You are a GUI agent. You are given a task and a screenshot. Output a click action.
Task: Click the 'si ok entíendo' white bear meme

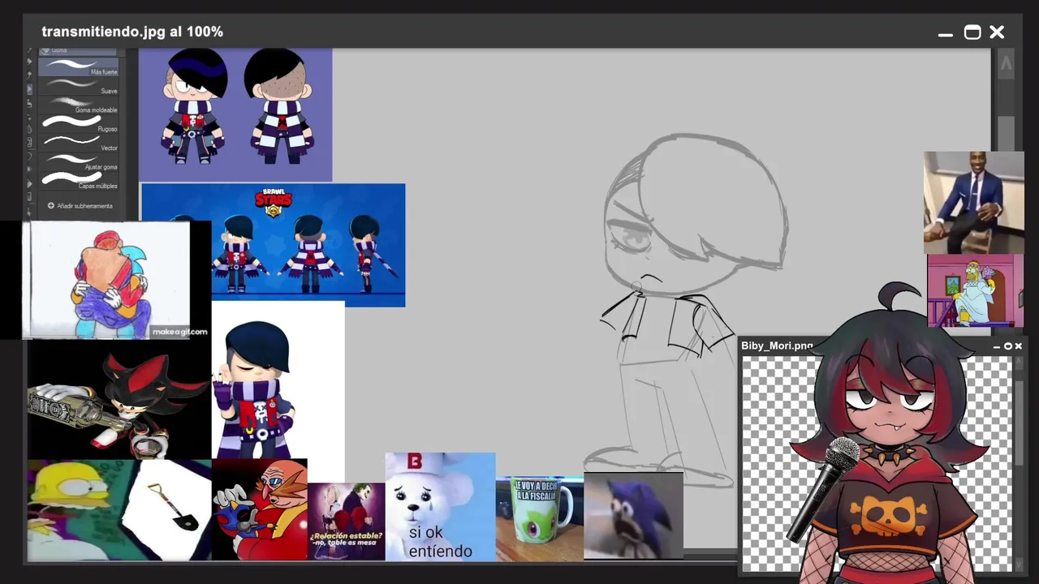click(440, 507)
